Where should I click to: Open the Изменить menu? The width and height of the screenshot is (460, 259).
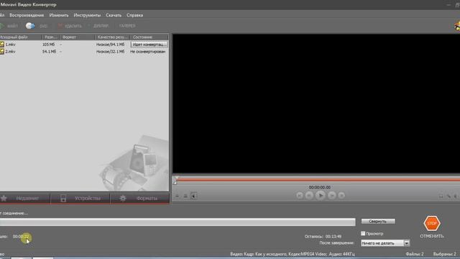59,15
